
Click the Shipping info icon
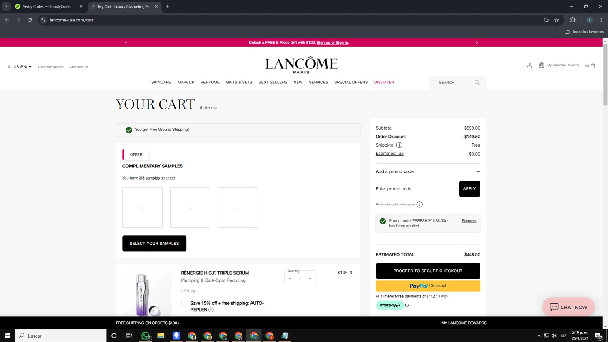399,145
